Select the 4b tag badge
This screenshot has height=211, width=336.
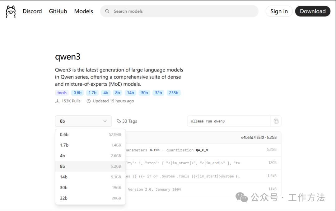(x=106, y=93)
